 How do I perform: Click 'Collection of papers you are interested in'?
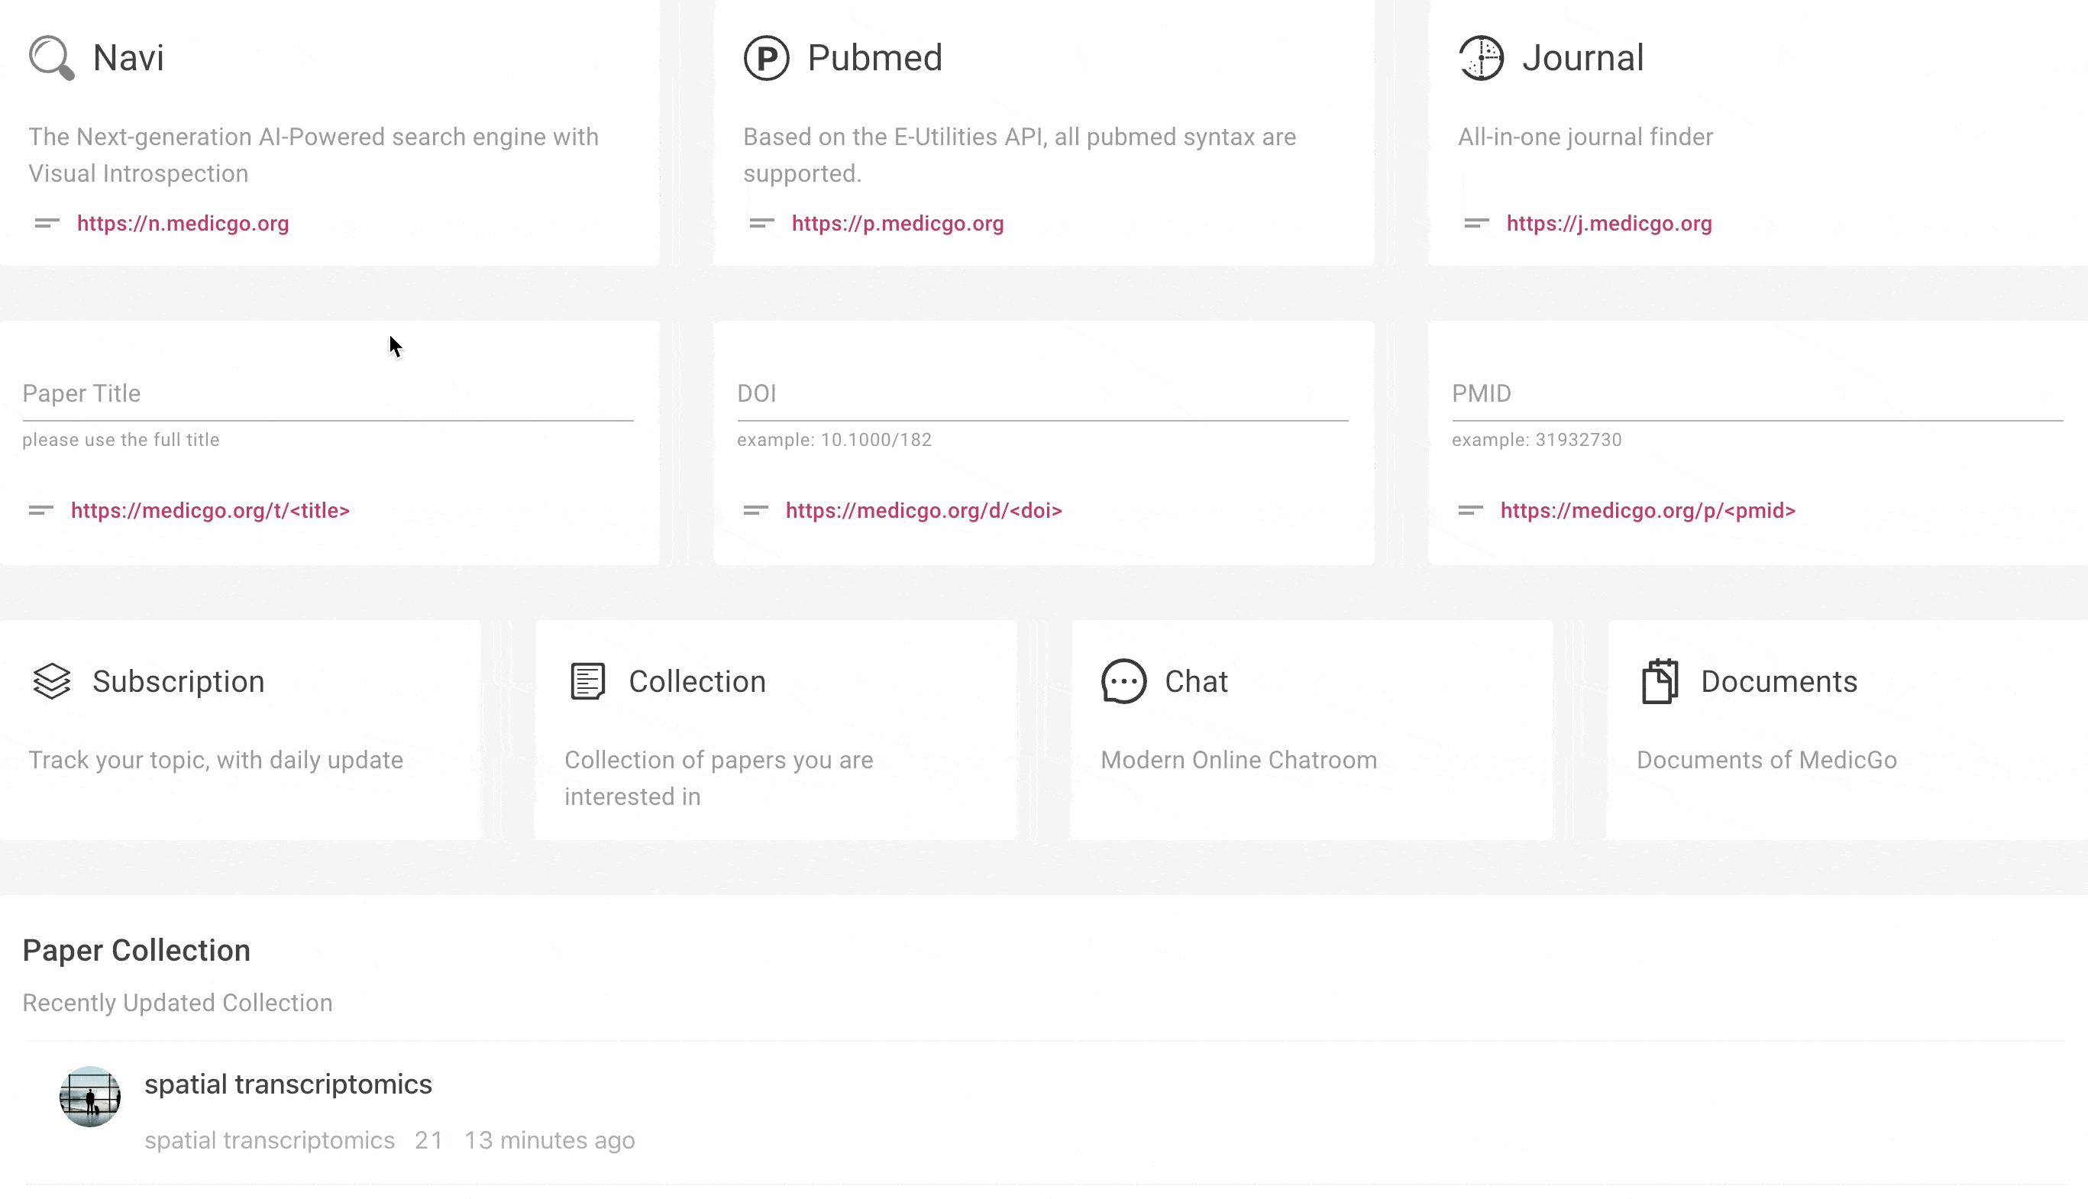(718, 778)
